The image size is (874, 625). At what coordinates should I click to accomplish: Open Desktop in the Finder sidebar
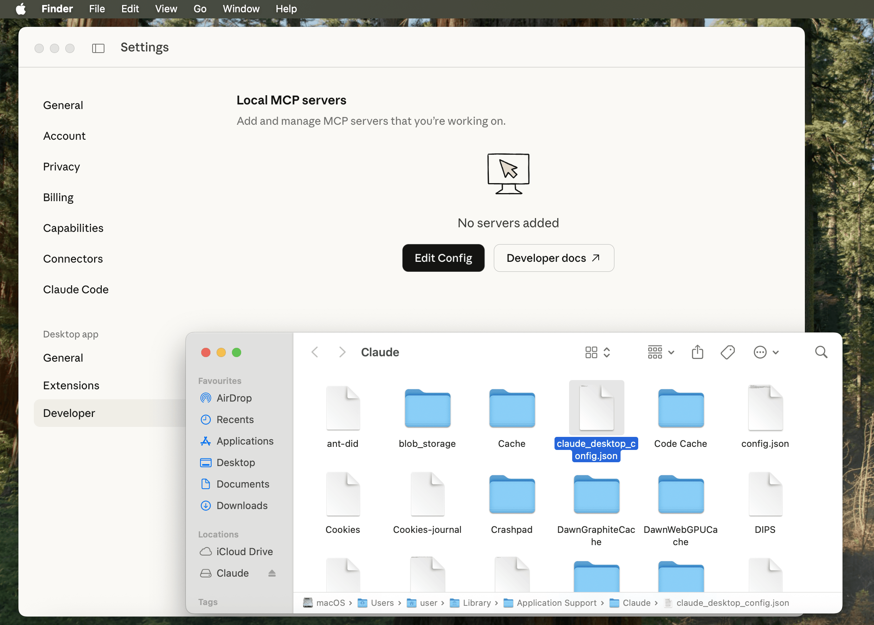tap(235, 462)
